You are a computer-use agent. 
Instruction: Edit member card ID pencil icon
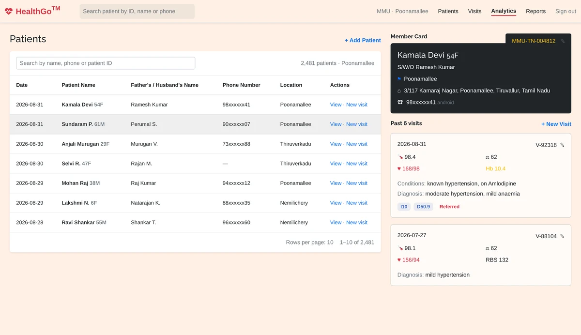click(563, 41)
